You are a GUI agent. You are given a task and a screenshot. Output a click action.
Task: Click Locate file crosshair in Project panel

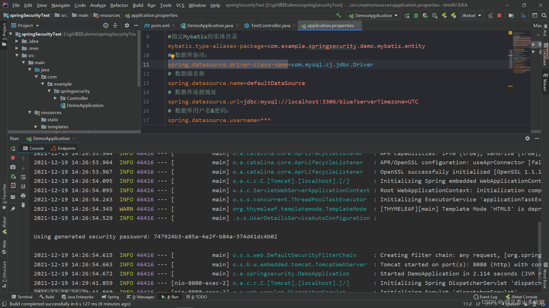[106, 26]
